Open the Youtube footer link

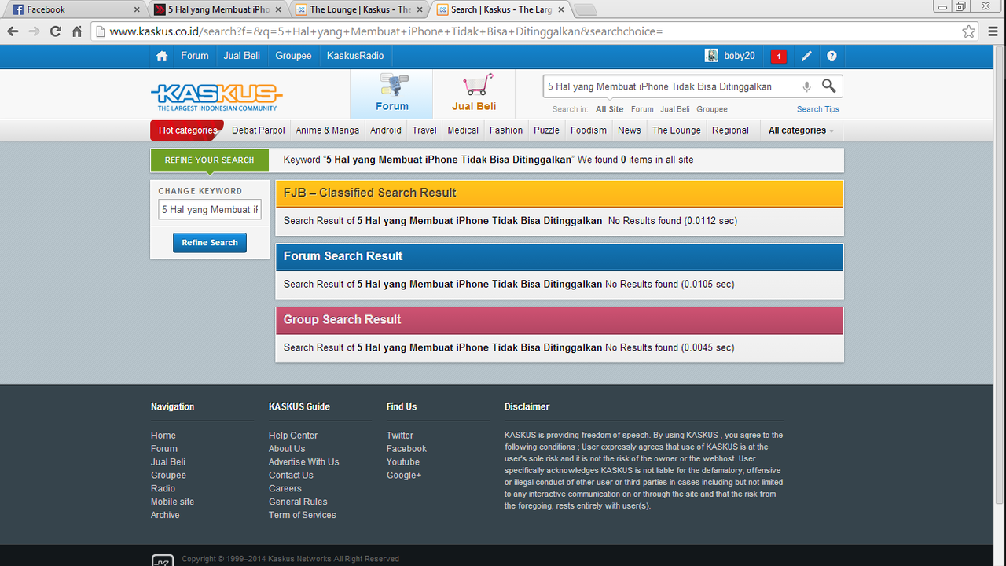(x=403, y=462)
